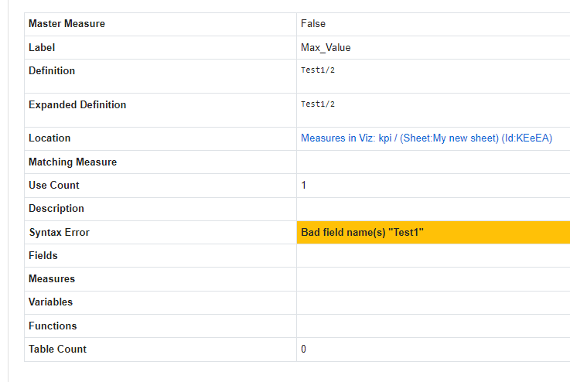Image resolution: width=570 pixels, height=382 pixels.
Task: Click the Measures row header
Action: coord(52,279)
